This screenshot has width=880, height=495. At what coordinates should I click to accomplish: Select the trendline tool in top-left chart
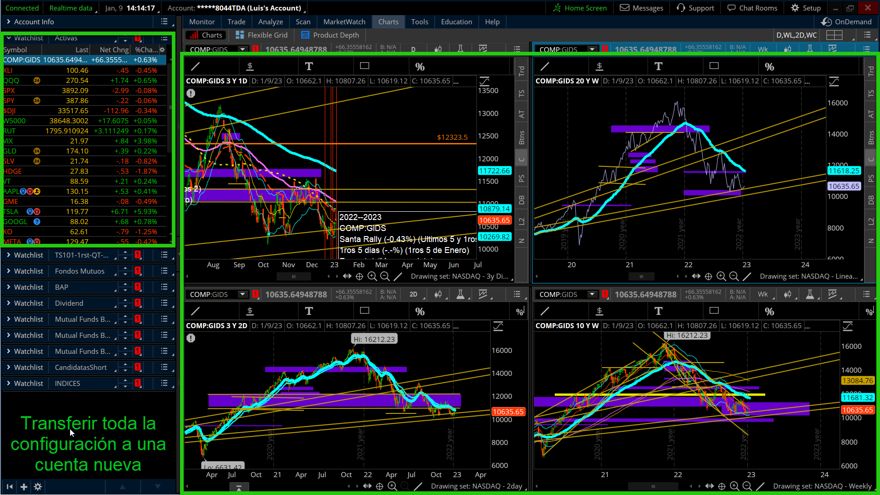(x=196, y=66)
